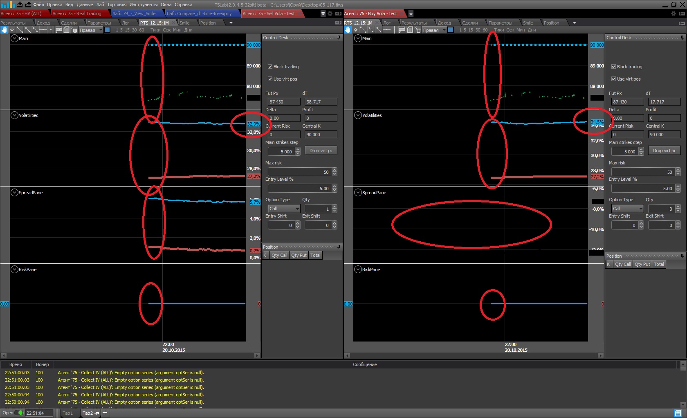Collapse the Main pane in right chart
Image resolution: width=687 pixels, height=418 pixels.
(358, 38)
